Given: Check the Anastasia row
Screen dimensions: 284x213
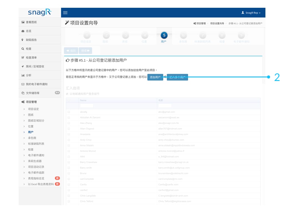Looking at the screenshot, I should pyautogui.click(x=69, y=135).
